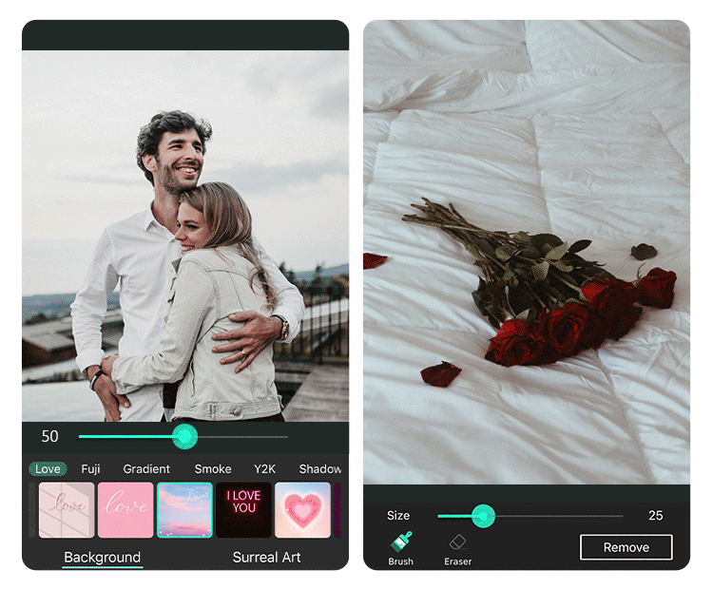Image resolution: width=713 pixels, height=589 pixels.
Task: Click the size value '25'
Action: (655, 515)
